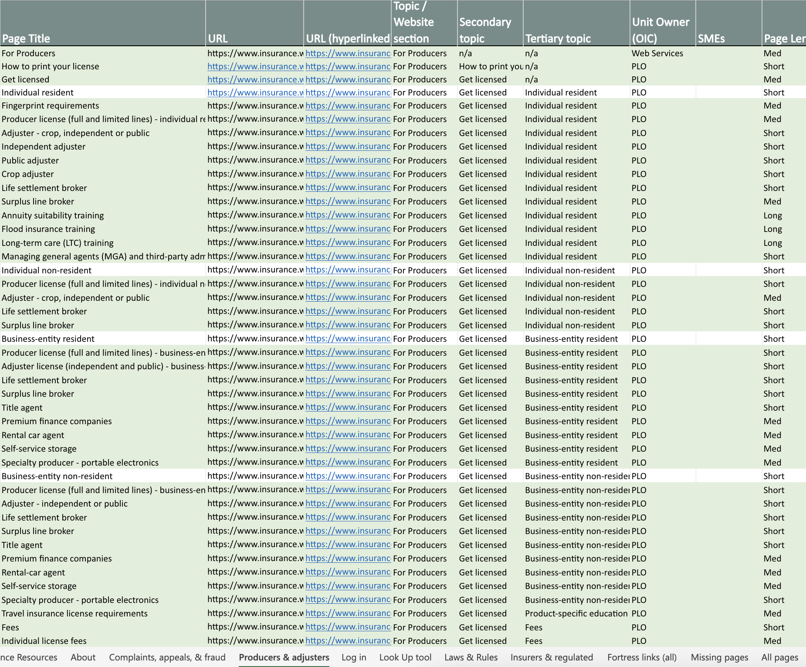Viewport: 806px width, 667px height.
Task: Switch to the Producers & adjusters sheet tab
Action: click(x=284, y=657)
